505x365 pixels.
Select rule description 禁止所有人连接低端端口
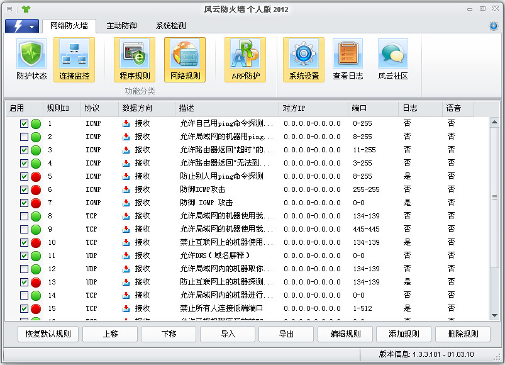tap(221, 308)
